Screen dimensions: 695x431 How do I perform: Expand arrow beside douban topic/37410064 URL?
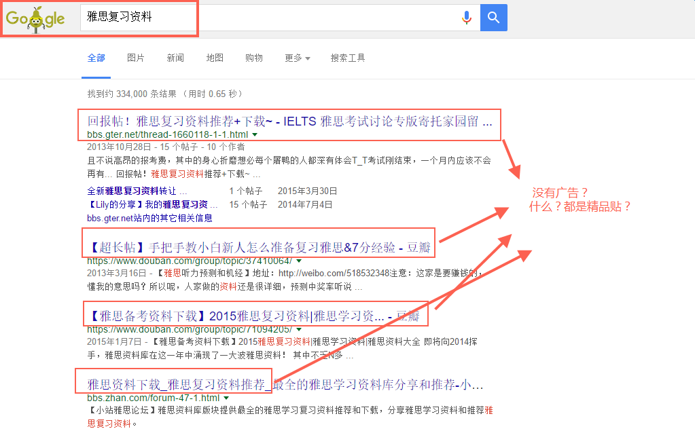point(299,261)
